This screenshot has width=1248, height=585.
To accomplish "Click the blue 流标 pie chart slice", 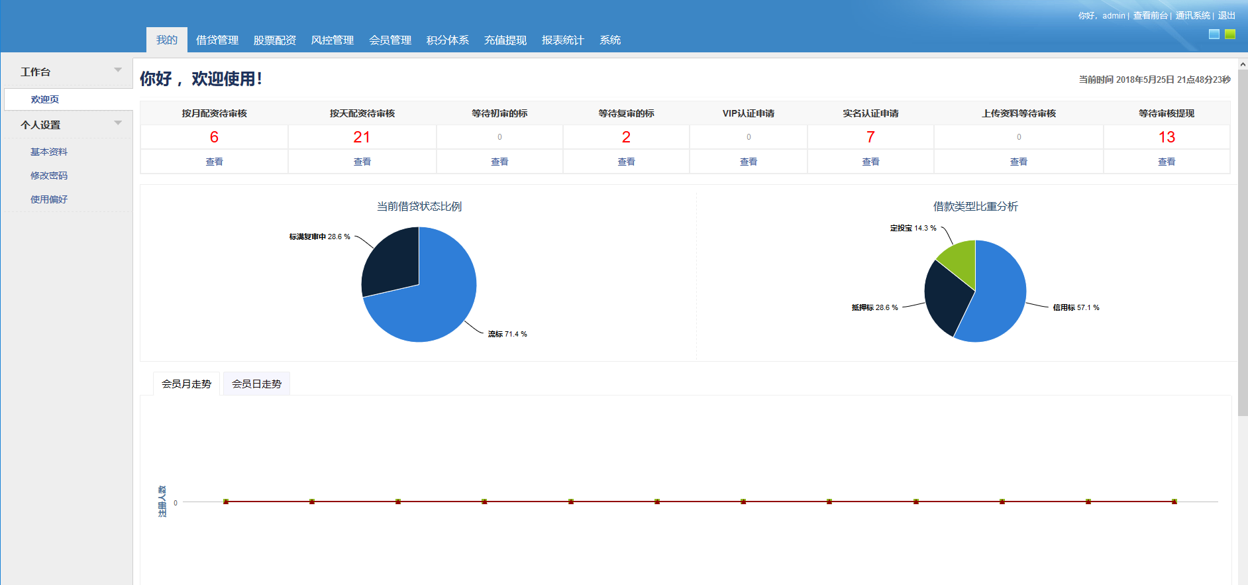I will tap(431, 305).
